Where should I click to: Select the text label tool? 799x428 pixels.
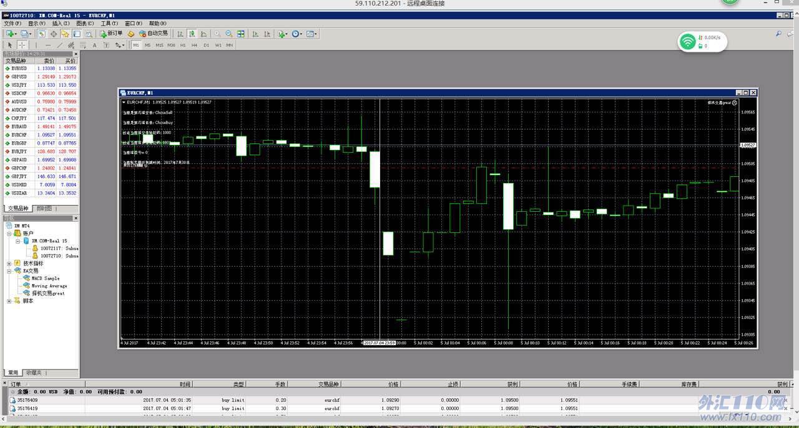pos(106,45)
